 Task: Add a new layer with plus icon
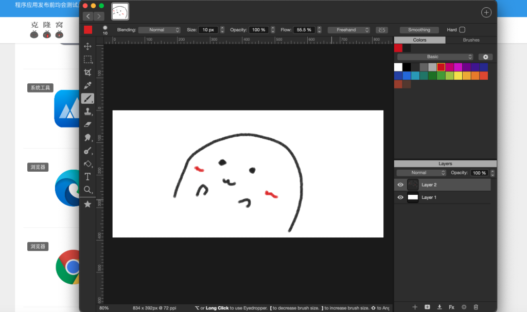[x=415, y=307]
